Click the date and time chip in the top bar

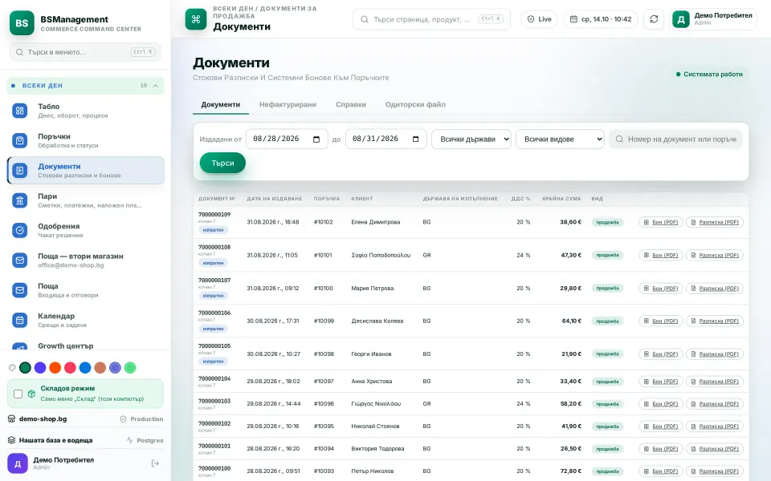tap(601, 19)
